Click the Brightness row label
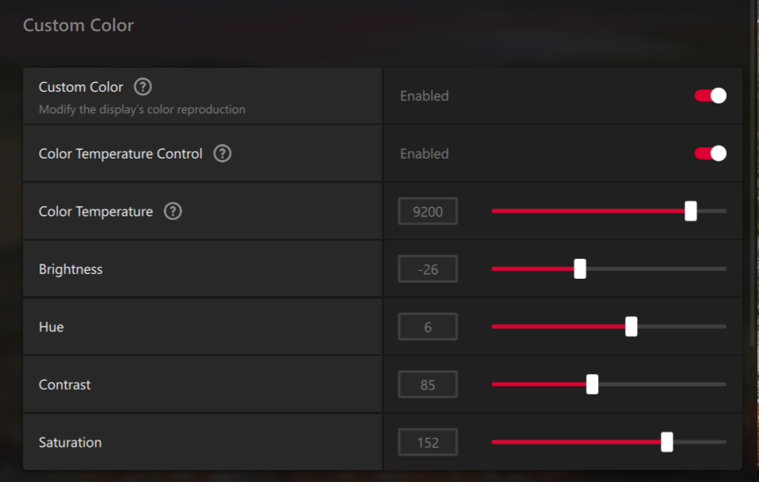Screen dimensions: 759x482 71,269
